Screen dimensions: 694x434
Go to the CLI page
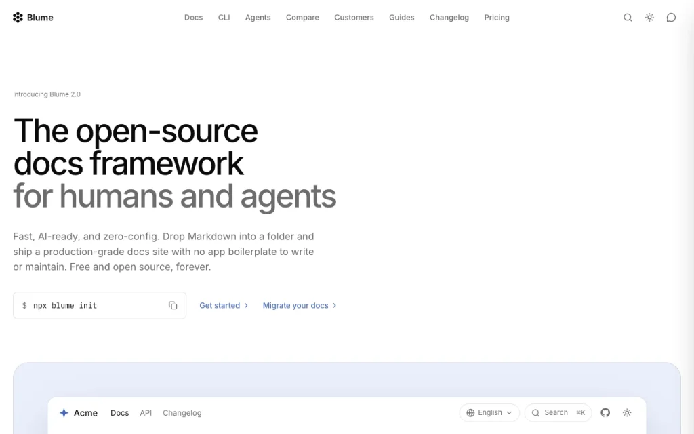pyautogui.click(x=224, y=17)
